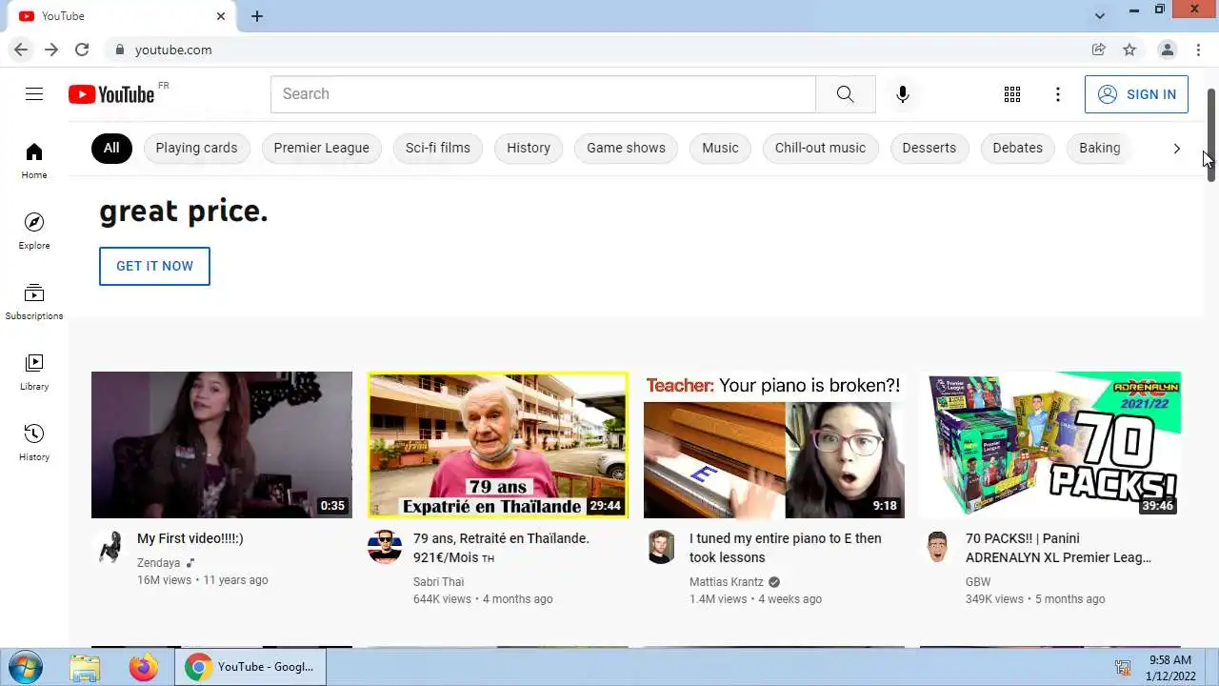Go forward in Chrome
This screenshot has width=1219, height=686.
[x=51, y=50]
